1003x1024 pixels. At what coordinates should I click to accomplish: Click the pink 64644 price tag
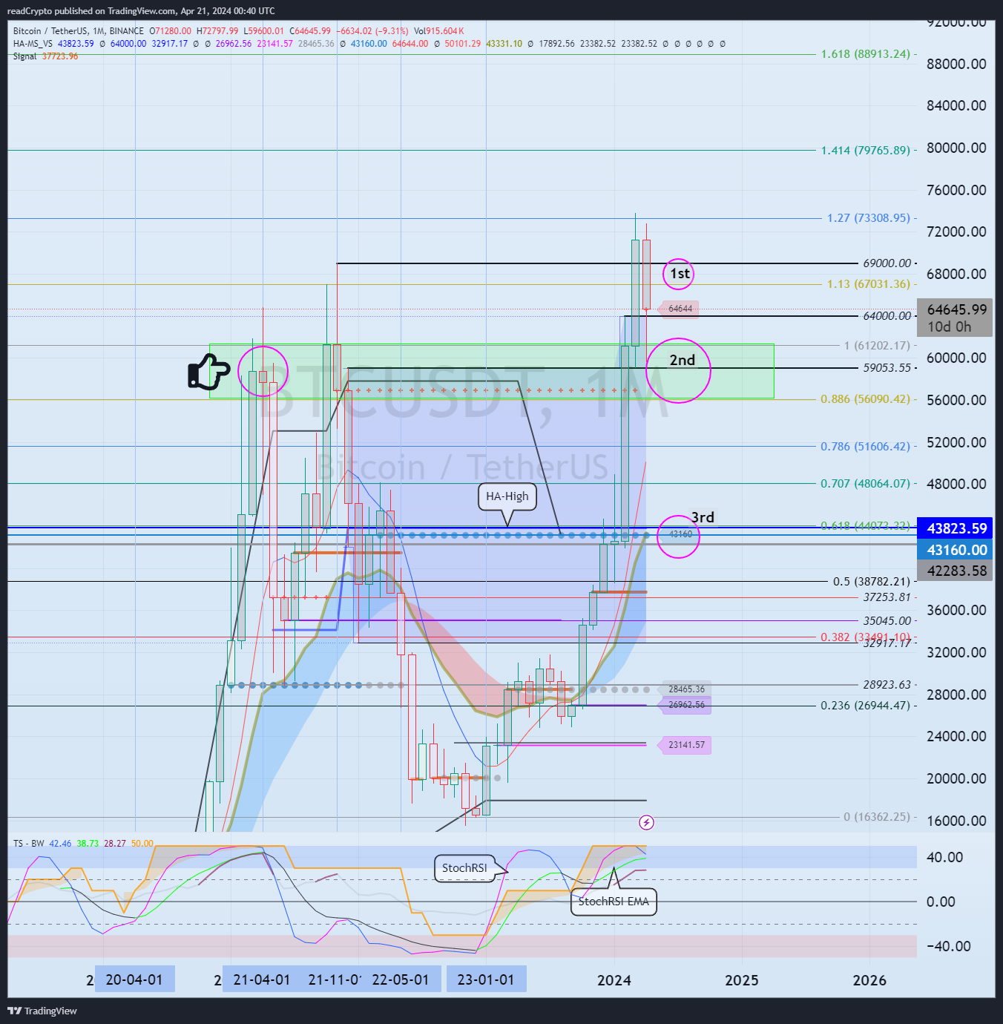click(x=679, y=309)
